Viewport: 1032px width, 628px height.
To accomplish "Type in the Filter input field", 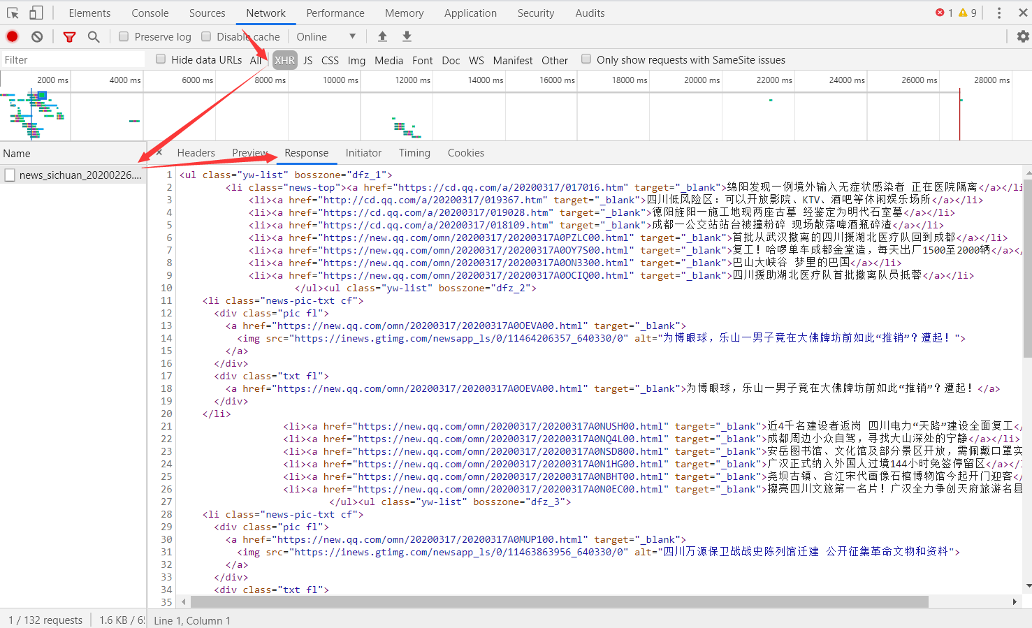I will 70,60.
